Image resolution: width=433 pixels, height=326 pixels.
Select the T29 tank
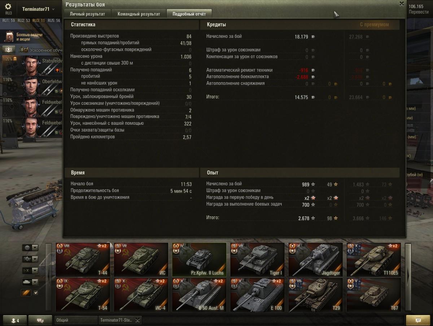[316, 295]
